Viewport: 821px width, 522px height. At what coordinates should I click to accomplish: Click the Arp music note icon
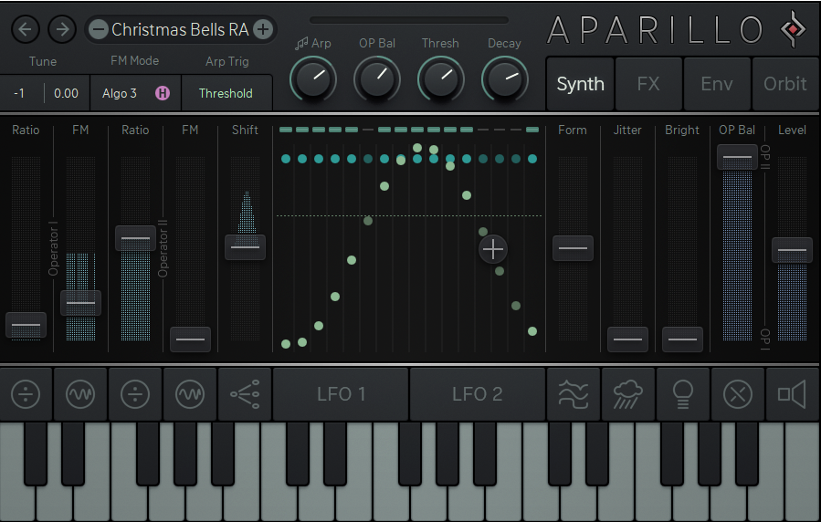(x=301, y=44)
